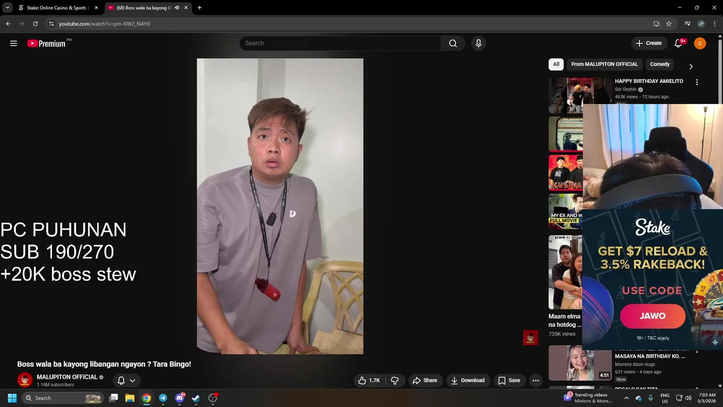
Task: Start voice search with the microphone icon
Action: [478, 44]
